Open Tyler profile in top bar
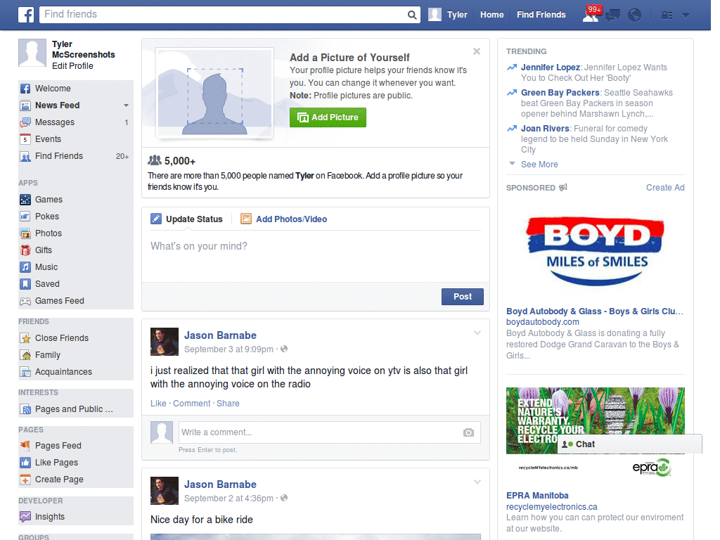Viewport: 720px width, 540px height. (x=448, y=15)
